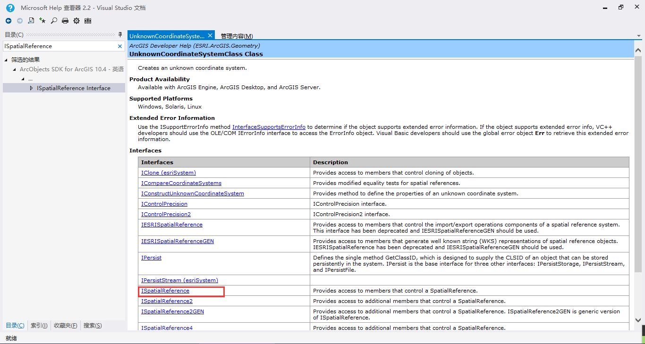Click the 就绪 status bar text

(x=12, y=338)
